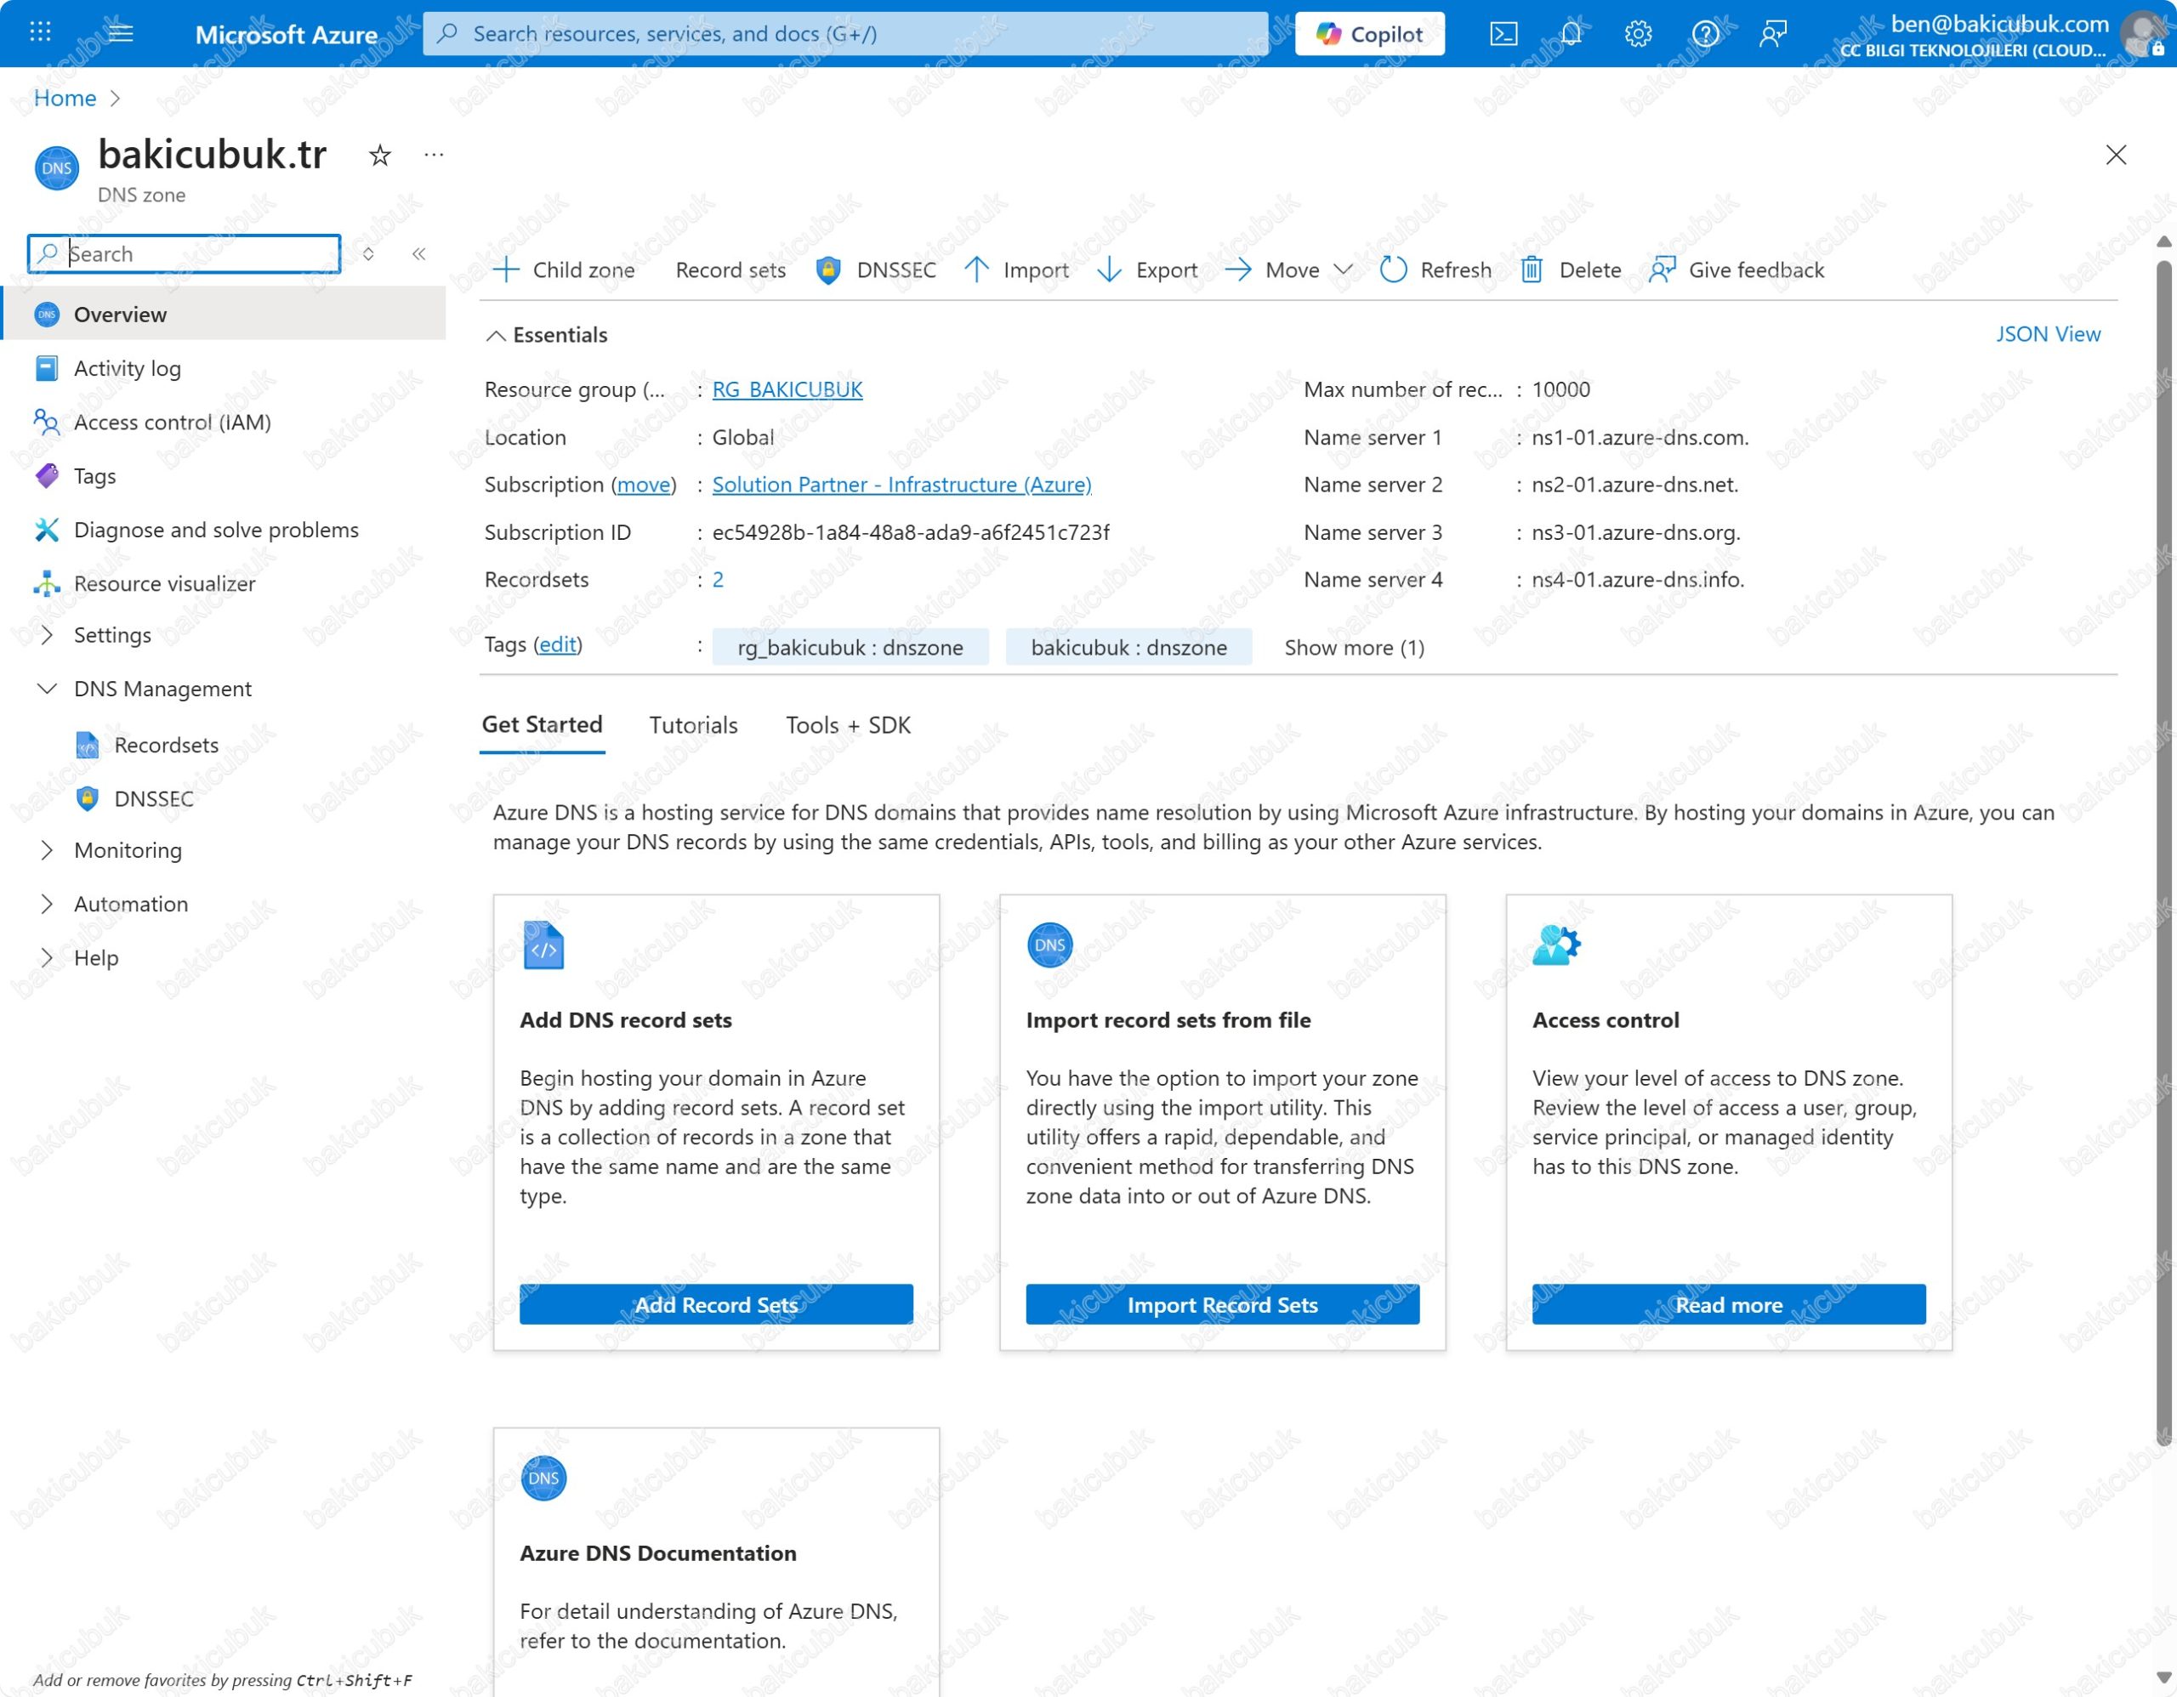Screen dimensions: 2177x1697
Task: Pin bakicubuk.tr zone to favorites star
Action: pos(380,156)
